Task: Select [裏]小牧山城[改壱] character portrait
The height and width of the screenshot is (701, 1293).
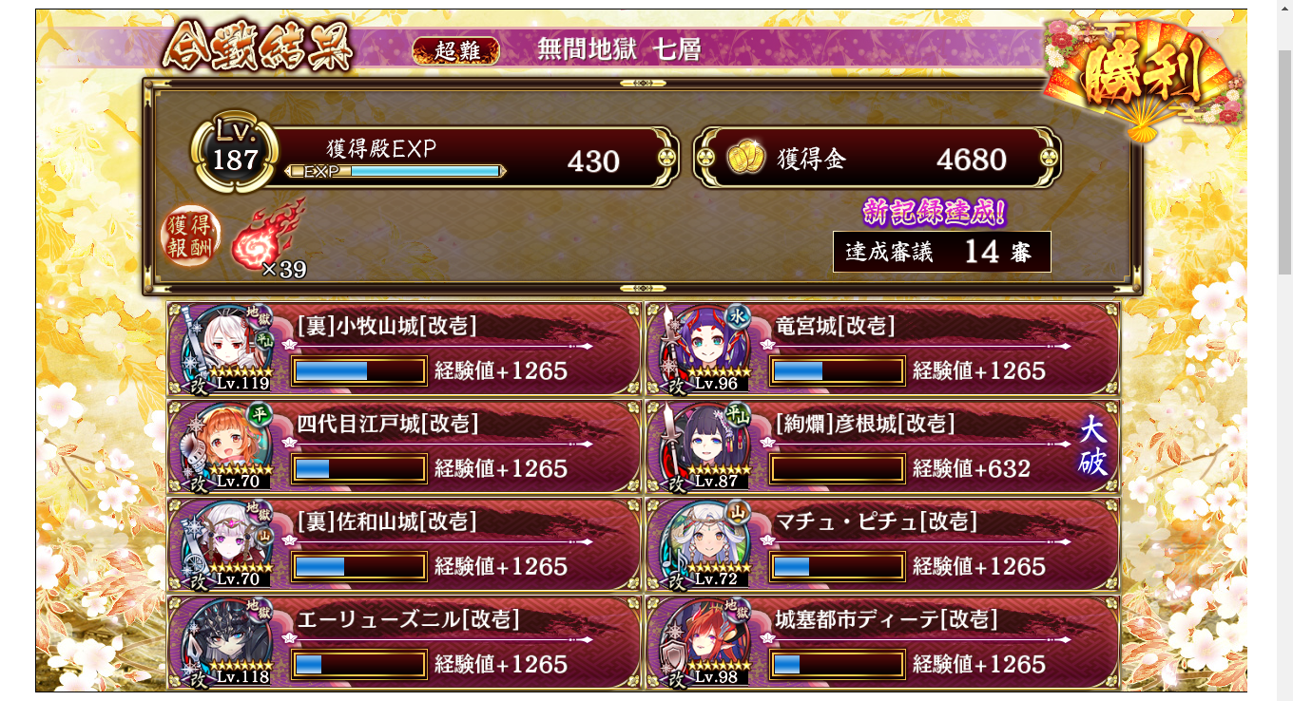Action: tap(228, 349)
